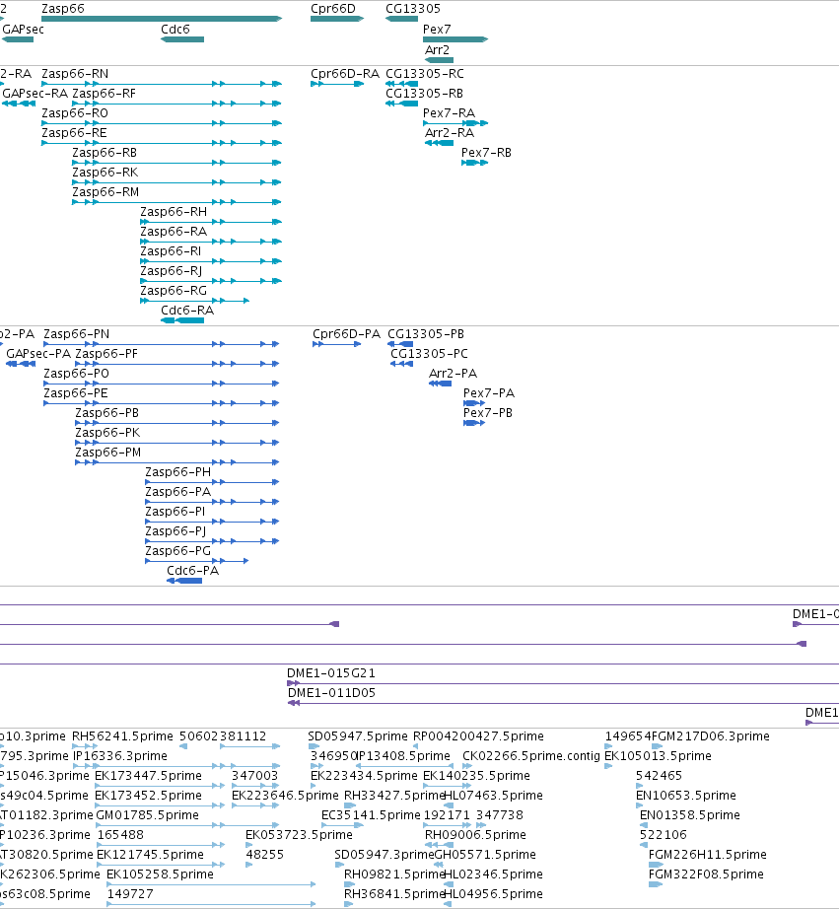This screenshot has height=909, width=839.
Task: Click EST RH56241.5prime
Action: point(122,736)
